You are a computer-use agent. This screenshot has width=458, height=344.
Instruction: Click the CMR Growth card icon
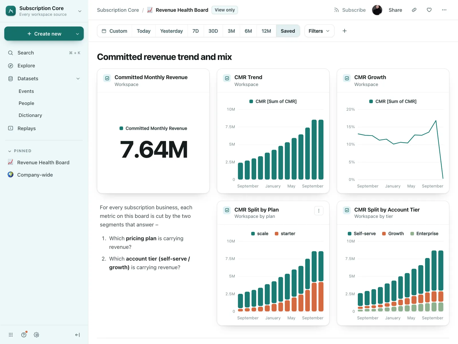pos(347,78)
